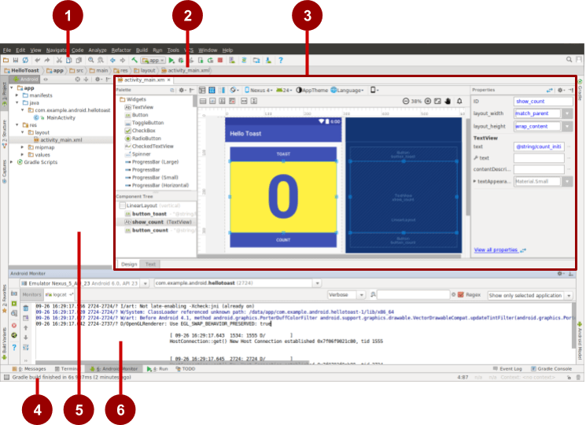
Task: Open the layout_height value dropdown
Action: [x=567, y=127]
